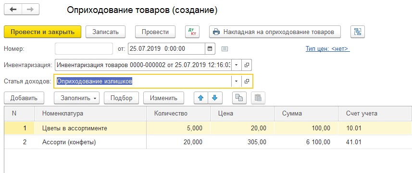Viewport: 412px width, 173px height.
Task: Click the N column header
Action: pyautogui.click(x=19, y=114)
